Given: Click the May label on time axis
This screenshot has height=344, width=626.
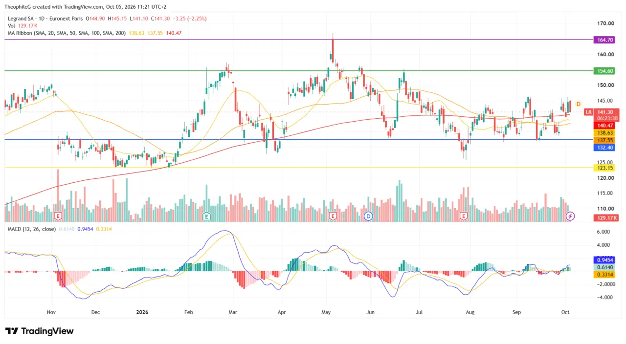Looking at the screenshot, I should [x=326, y=311].
